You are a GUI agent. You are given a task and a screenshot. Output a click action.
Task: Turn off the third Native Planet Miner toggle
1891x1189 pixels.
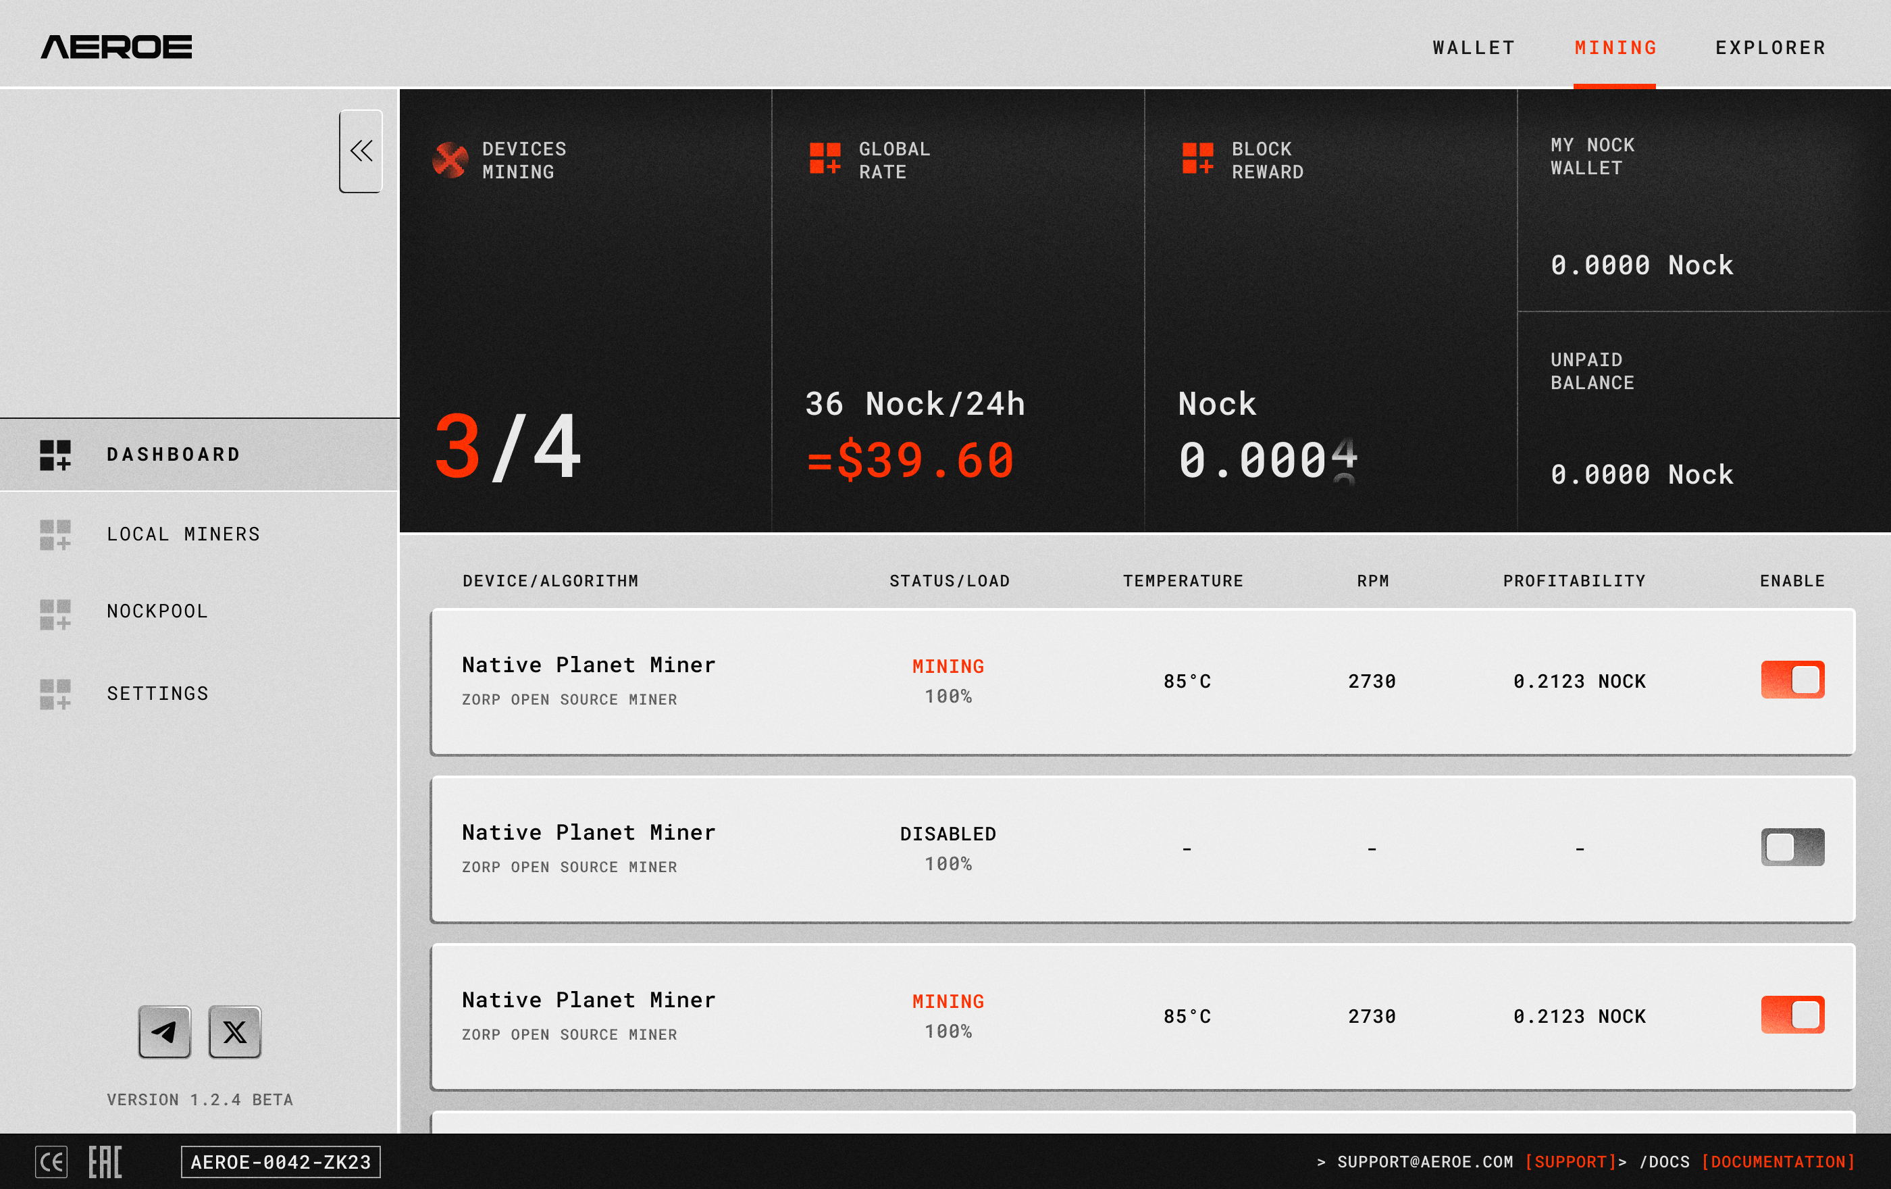[x=1792, y=1015]
